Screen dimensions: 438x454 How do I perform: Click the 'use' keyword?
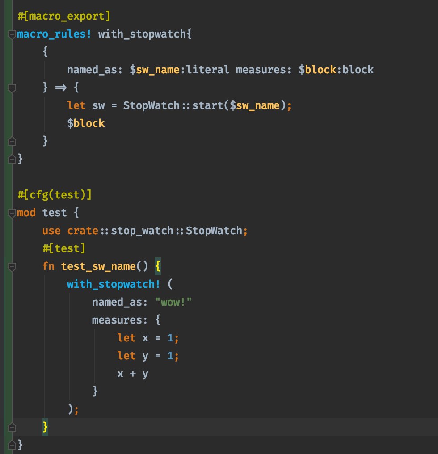[x=51, y=231]
